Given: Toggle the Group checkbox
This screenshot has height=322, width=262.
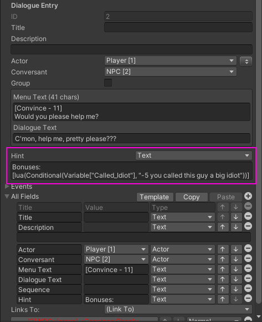Looking at the screenshot, I should tap(108, 83).
